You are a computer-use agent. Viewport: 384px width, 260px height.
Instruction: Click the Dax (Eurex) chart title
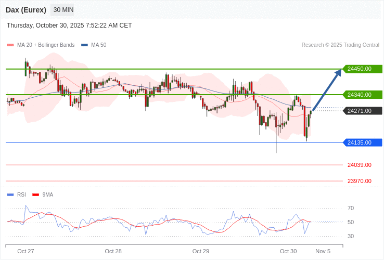coord(26,10)
